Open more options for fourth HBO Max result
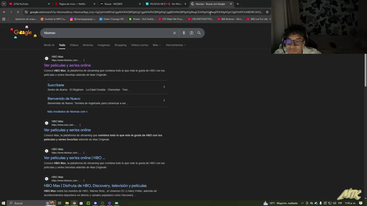 pos(84,181)
